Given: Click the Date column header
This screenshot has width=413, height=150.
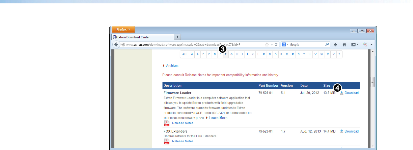Looking at the screenshot, I should (x=304, y=85).
